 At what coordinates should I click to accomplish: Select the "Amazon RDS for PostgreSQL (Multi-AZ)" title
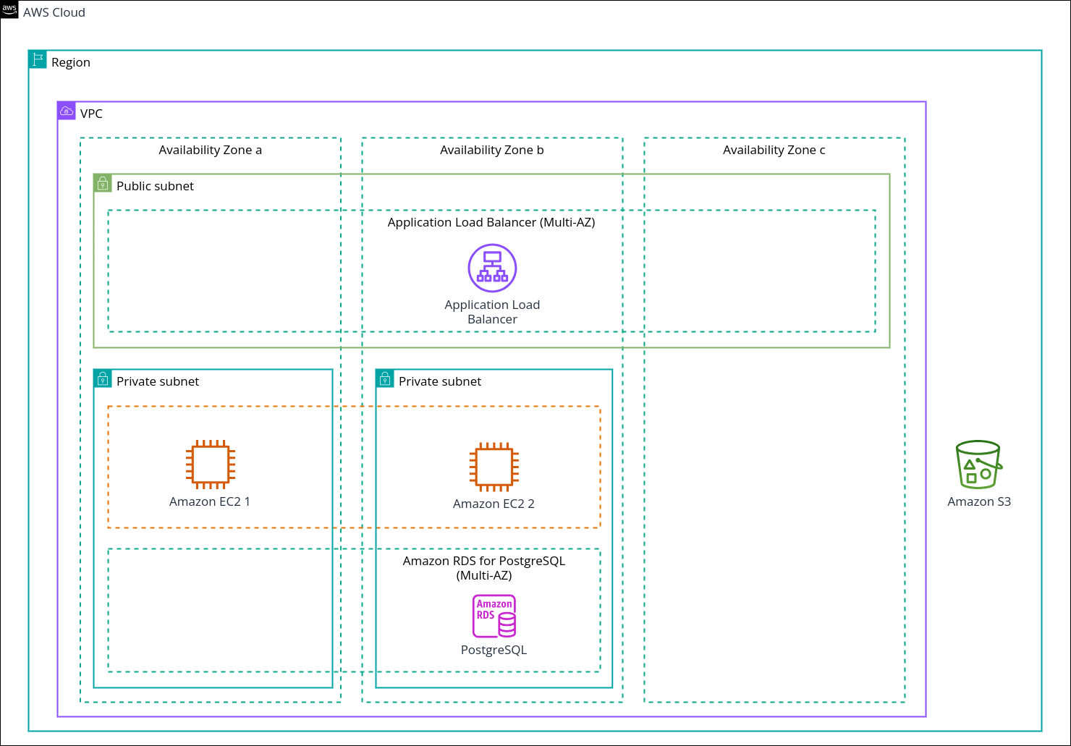[x=484, y=568]
